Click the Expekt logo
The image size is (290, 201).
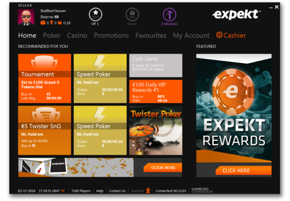click(x=236, y=14)
